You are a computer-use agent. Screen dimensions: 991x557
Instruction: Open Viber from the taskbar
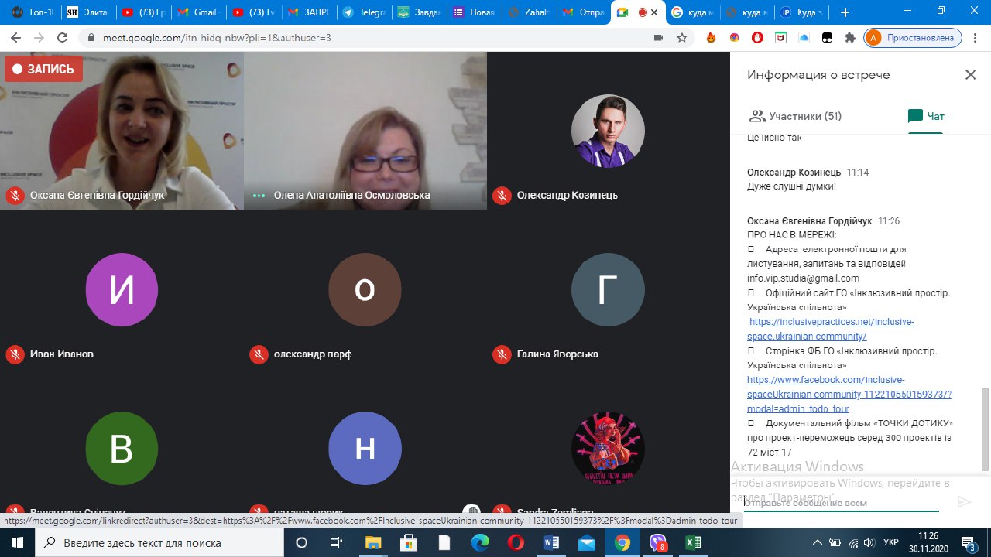[657, 542]
